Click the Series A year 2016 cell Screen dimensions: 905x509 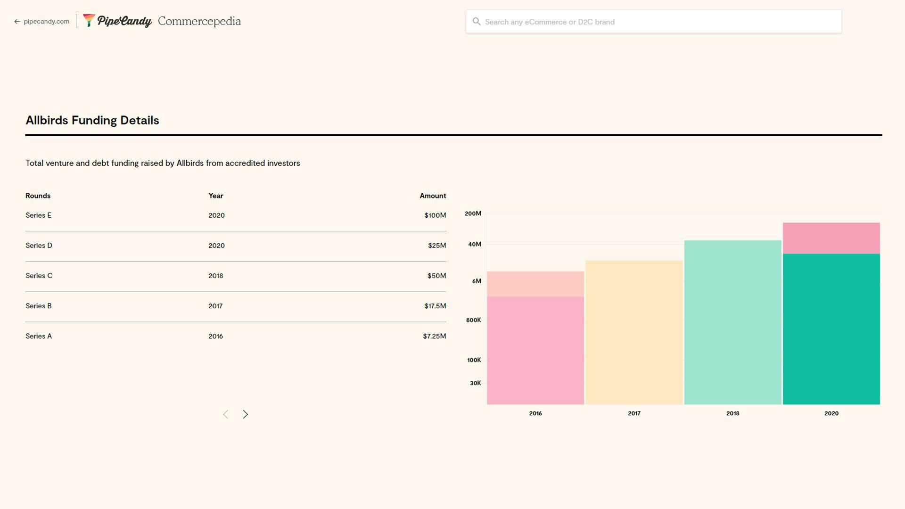click(216, 336)
